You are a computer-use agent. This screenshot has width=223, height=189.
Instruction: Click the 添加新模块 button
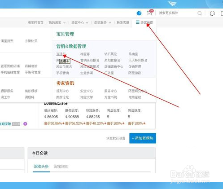click(x=143, y=138)
